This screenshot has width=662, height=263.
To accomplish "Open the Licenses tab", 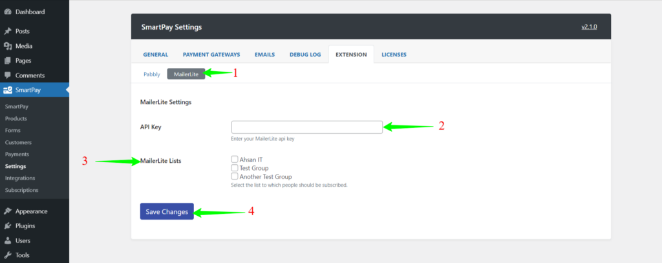I will [394, 54].
